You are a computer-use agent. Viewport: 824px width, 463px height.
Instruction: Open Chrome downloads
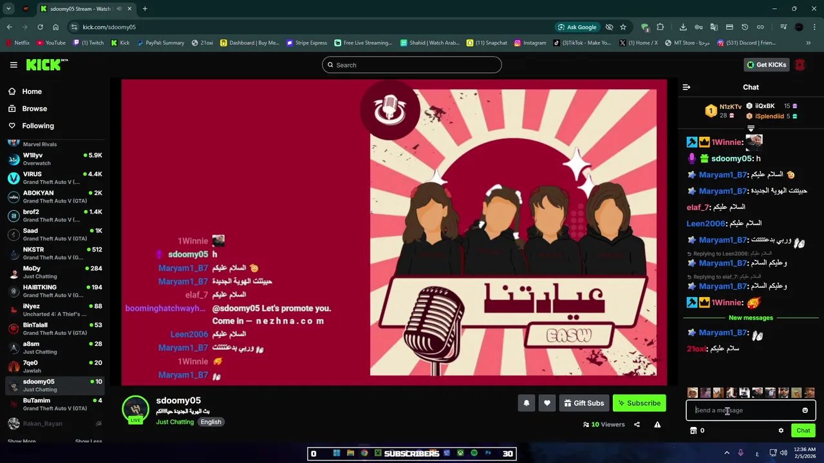tap(683, 27)
